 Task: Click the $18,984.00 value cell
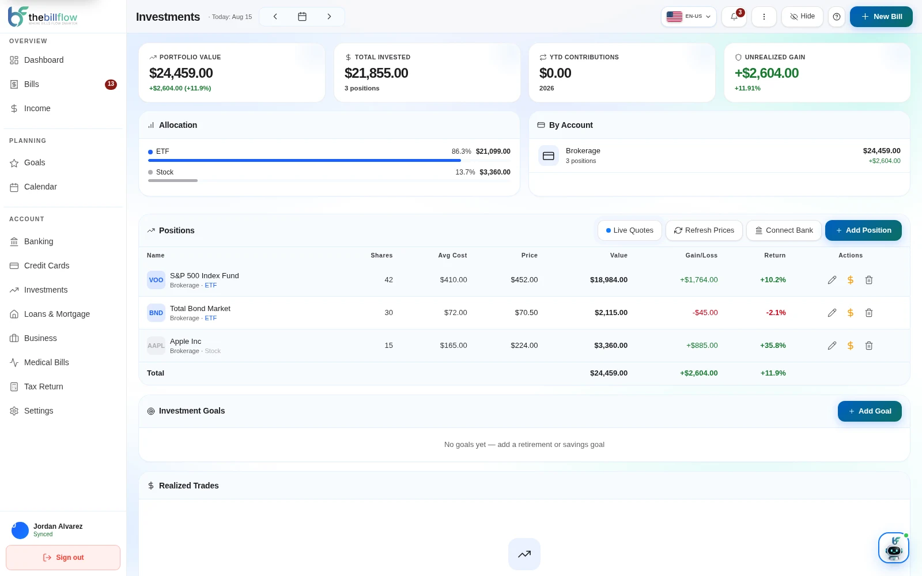click(x=609, y=280)
